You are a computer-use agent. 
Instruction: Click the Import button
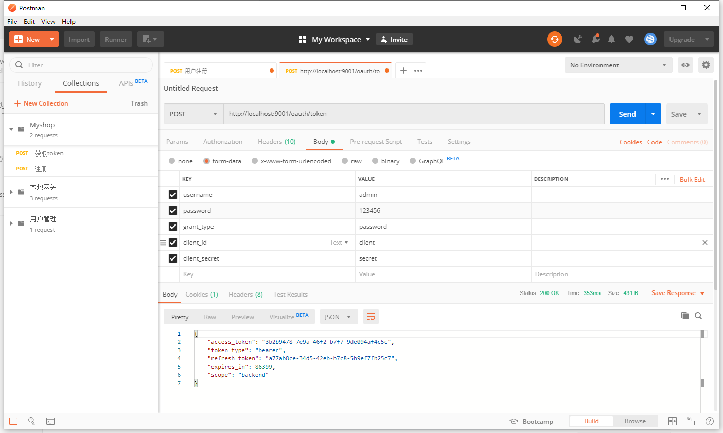tap(79, 39)
